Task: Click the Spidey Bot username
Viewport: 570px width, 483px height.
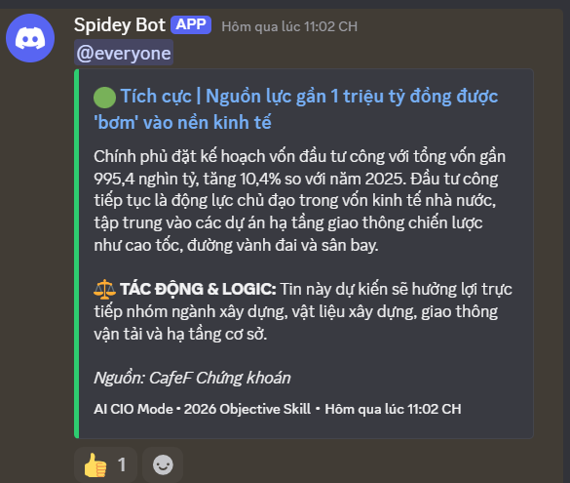Action: coord(120,25)
